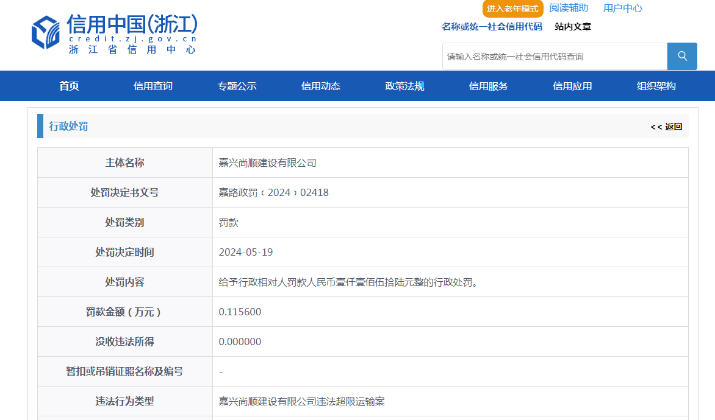Click the << 返回 back link
Viewport: 715px width, 420px height.
point(666,127)
